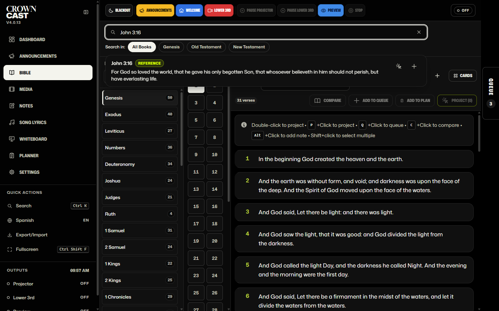This screenshot has width=499, height=311.
Task: Filter search by New Testament
Action: coord(249,47)
